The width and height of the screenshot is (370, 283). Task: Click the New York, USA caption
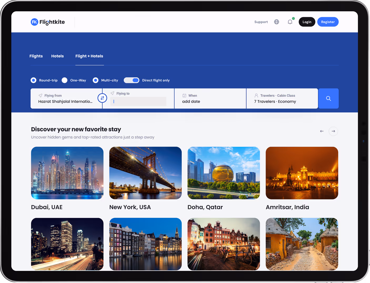point(130,207)
